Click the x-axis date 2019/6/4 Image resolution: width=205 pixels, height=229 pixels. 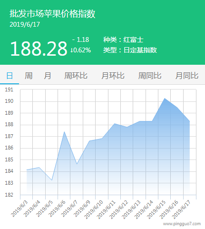click(x=32, y=209)
